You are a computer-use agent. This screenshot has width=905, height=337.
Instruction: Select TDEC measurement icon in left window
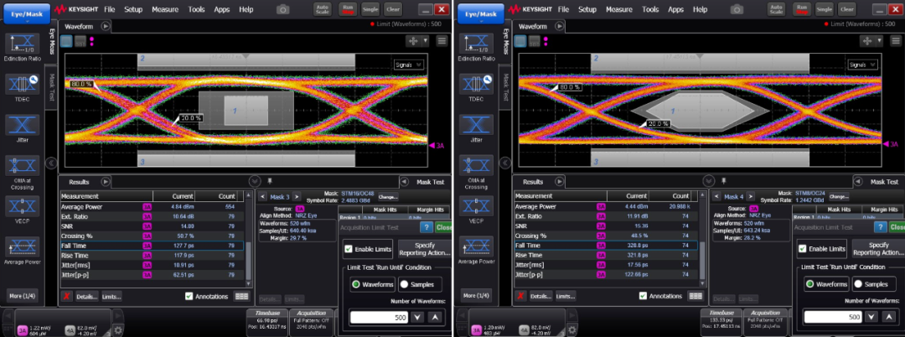pos(22,85)
